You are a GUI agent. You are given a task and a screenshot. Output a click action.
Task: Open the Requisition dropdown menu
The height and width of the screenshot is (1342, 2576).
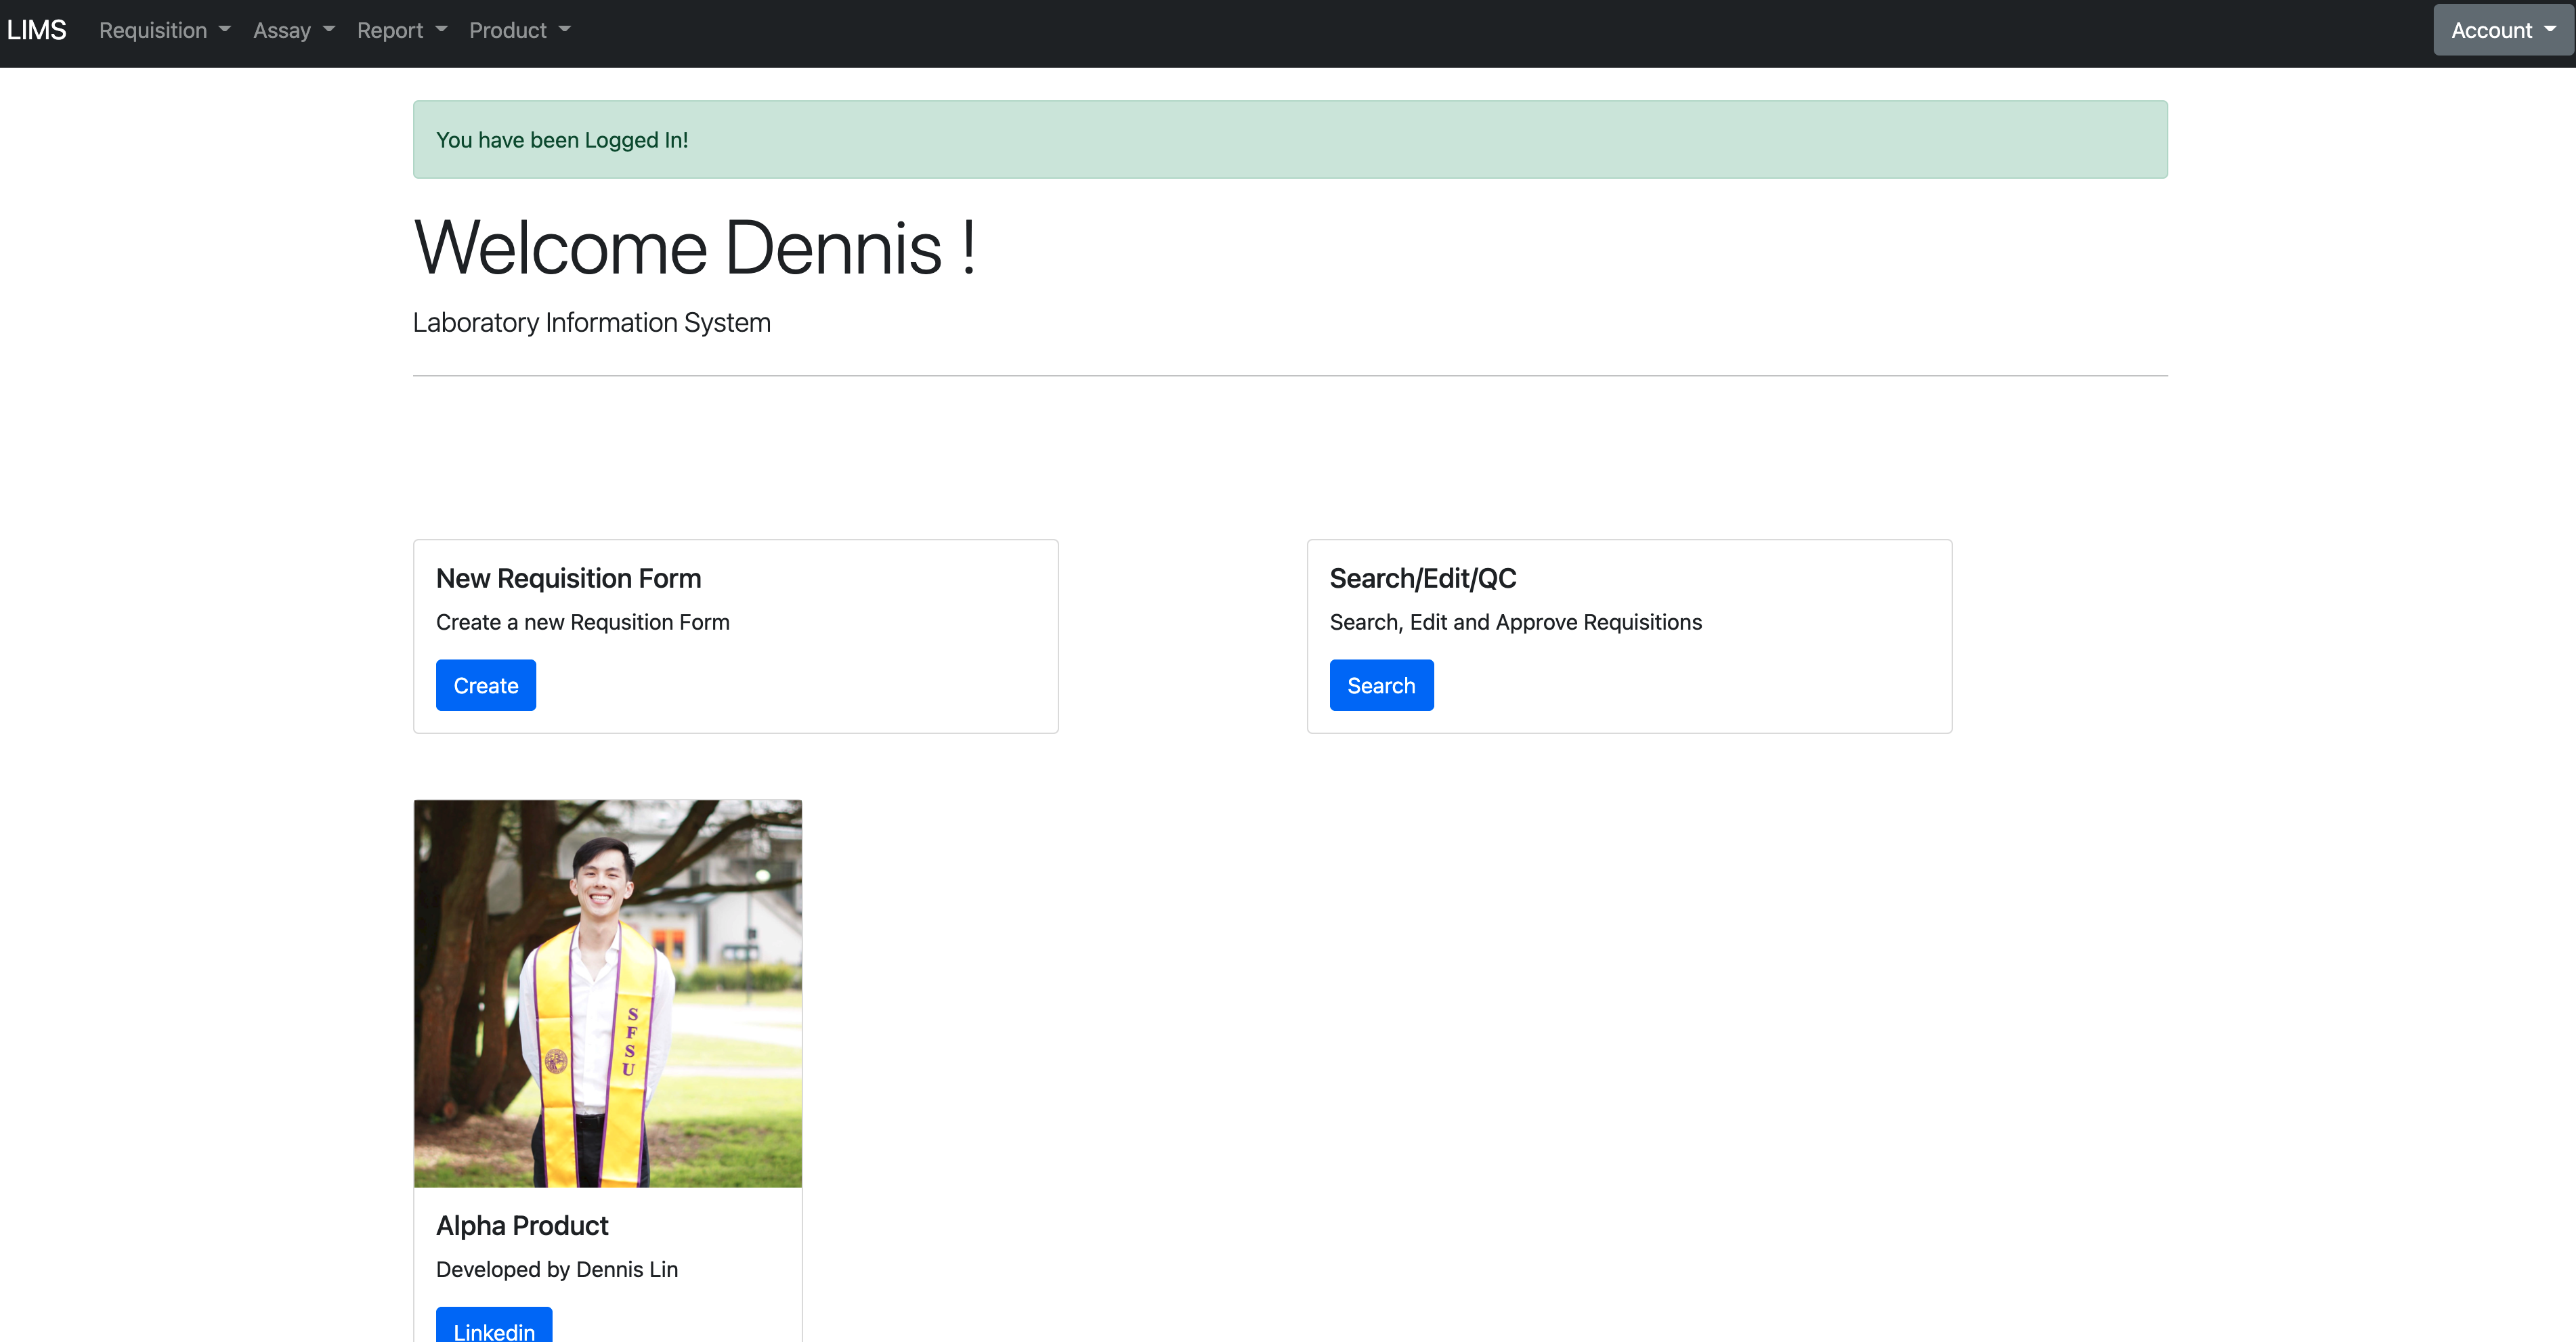(165, 30)
